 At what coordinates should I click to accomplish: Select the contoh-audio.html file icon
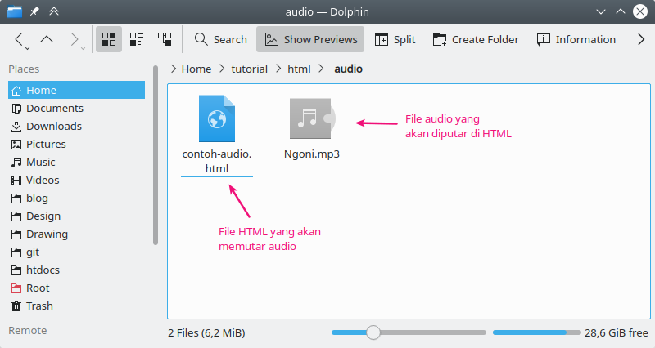click(x=217, y=118)
